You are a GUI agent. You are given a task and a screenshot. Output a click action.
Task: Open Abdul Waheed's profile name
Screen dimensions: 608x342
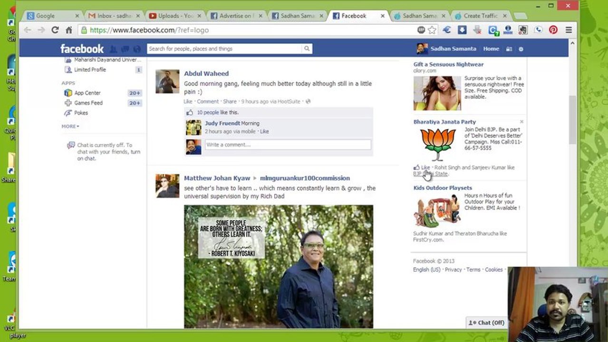click(206, 74)
